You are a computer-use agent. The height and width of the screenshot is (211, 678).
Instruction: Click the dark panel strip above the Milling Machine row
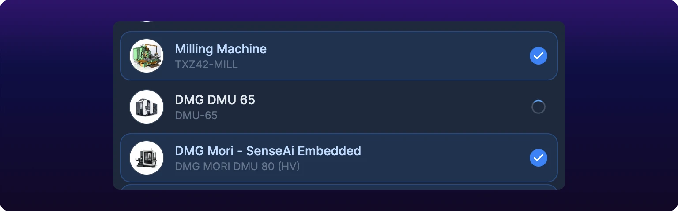339,26
